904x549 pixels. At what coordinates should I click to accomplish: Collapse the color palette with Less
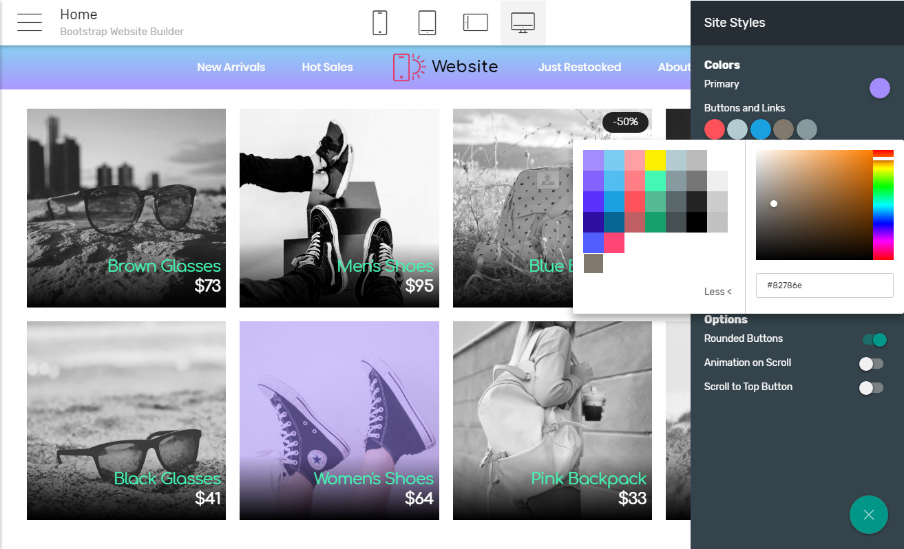(x=717, y=292)
